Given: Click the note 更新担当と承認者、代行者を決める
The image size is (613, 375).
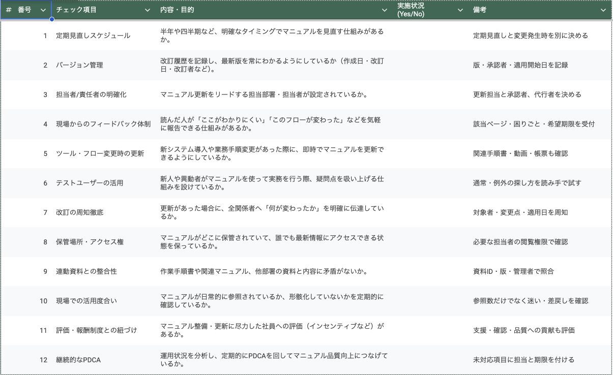Looking at the screenshot, I should tap(527, 95).
